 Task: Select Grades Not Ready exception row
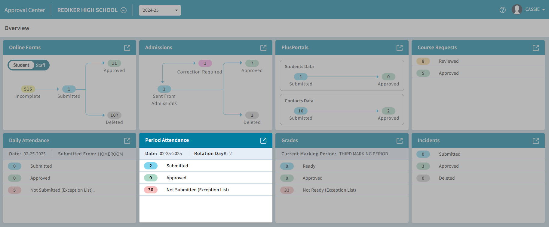click(x=342, y=190)
